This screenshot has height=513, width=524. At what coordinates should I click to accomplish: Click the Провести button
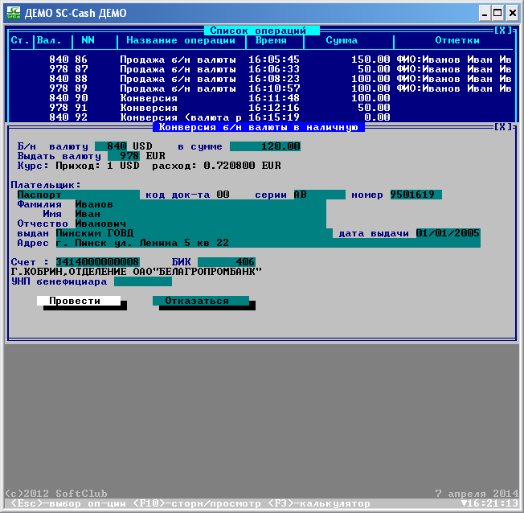(79, 301)
